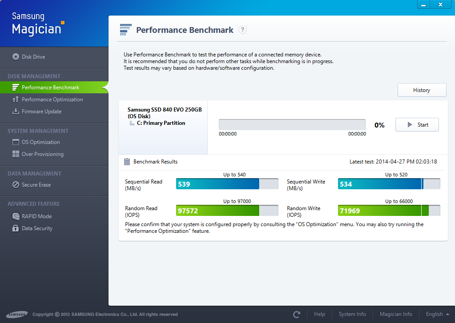Click the 'Up to 520' label
This screenshot has height=323, width=455.
pyautogui.click(x=396, y=175)
